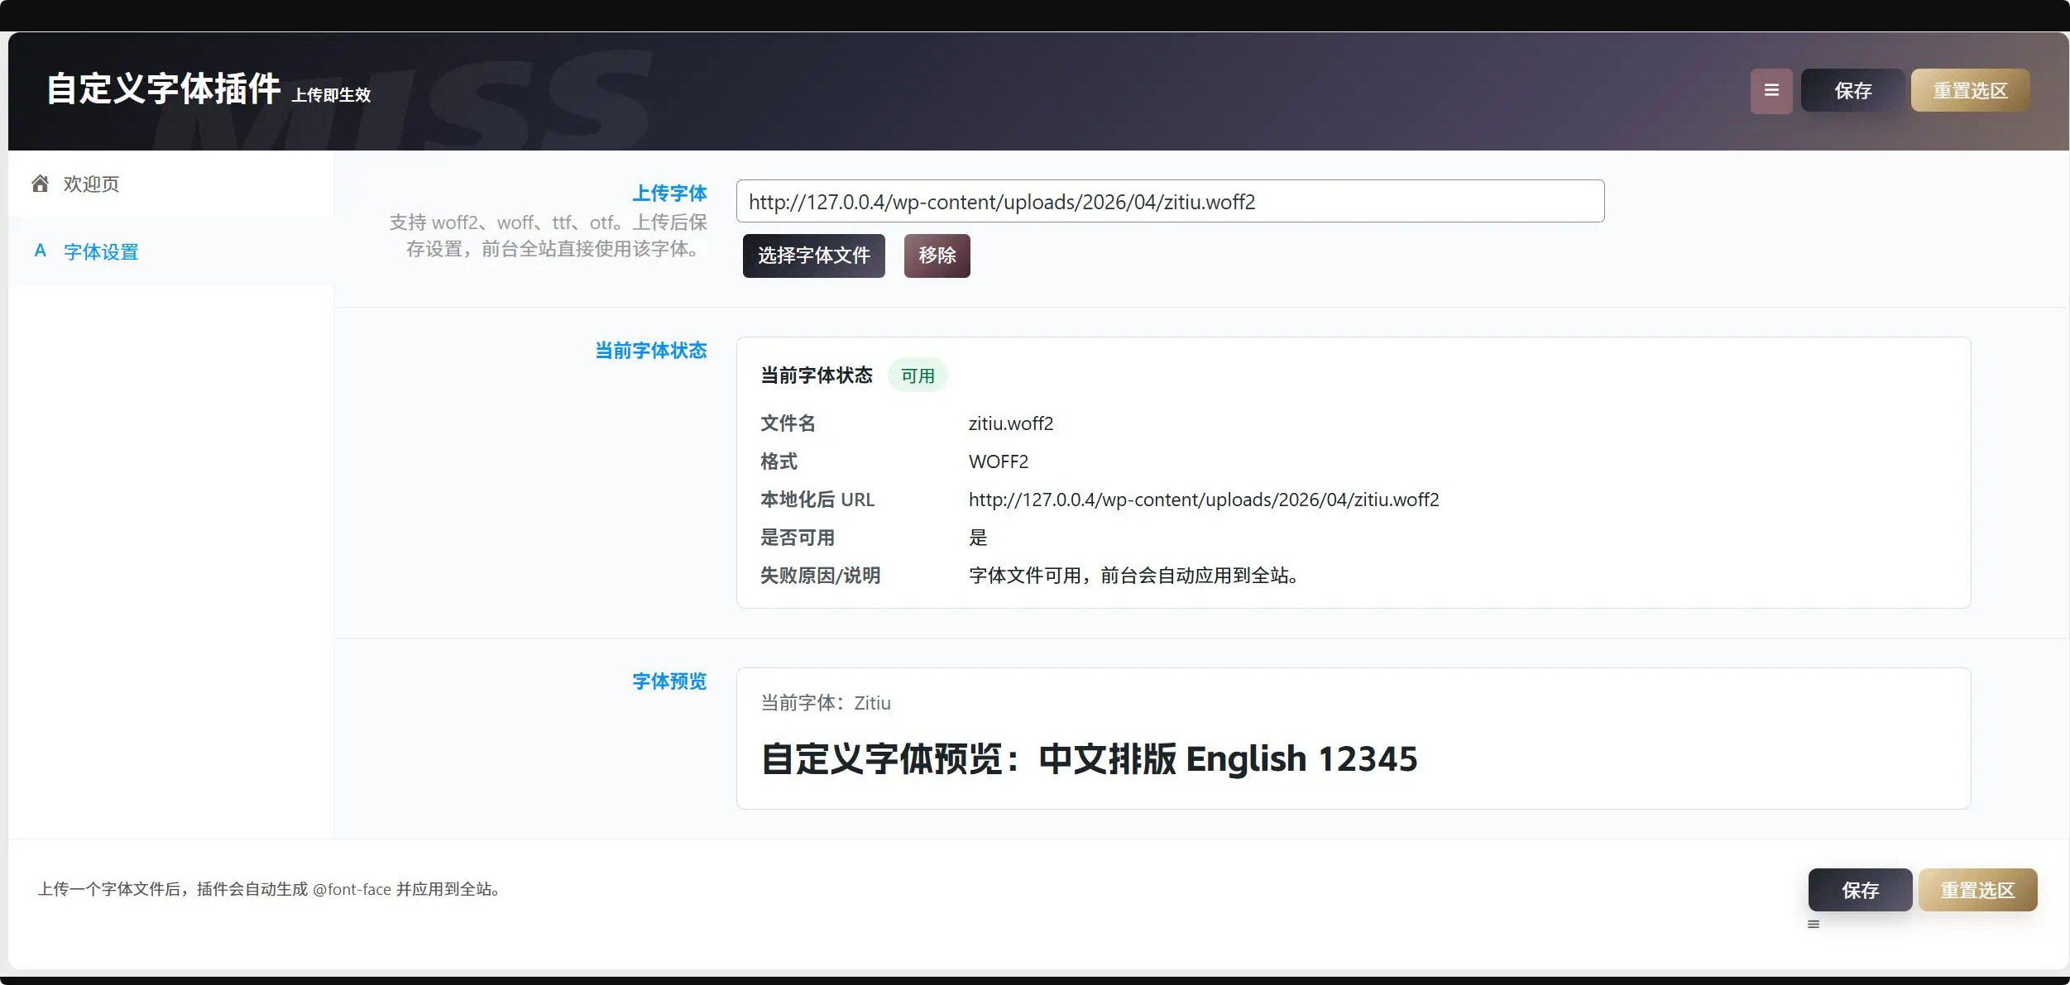
Task: Focus the font URL input field
Action: tap(1170, 201)
